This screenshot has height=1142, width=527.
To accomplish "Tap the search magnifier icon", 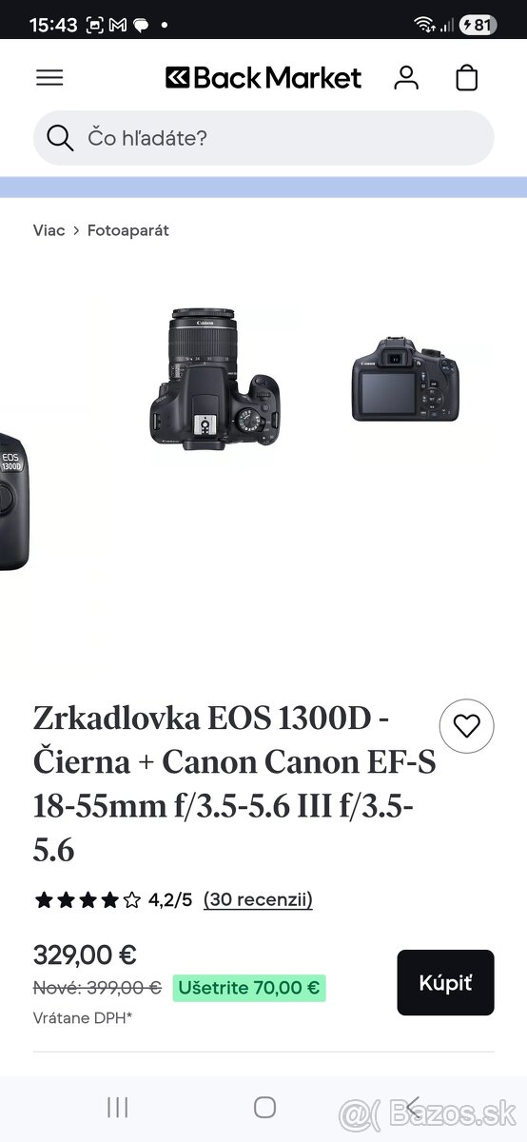I will 60,139.
